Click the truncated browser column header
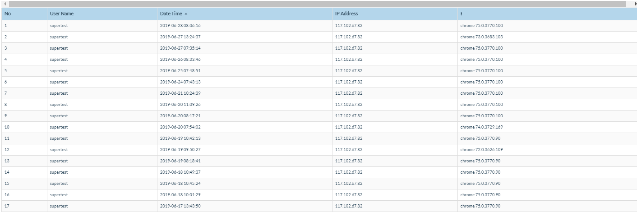 pyautogui.click(x=461, y=14)
